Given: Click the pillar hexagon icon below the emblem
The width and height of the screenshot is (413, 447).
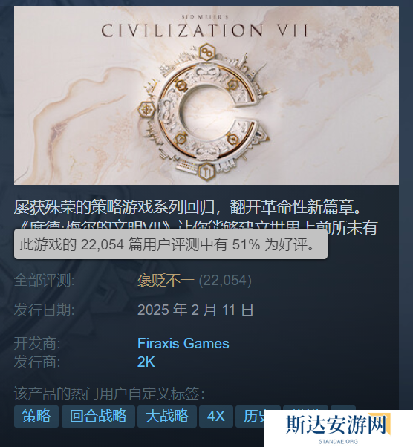Looking at the screenshot, I should (206, 172).
